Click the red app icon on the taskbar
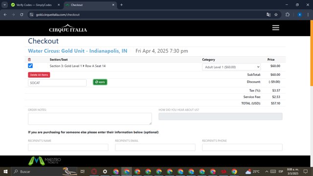 [x=224, y=172]
